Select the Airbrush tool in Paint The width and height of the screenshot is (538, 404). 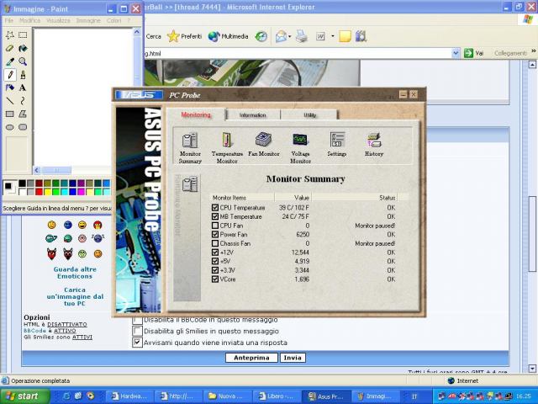coord(10,88)
